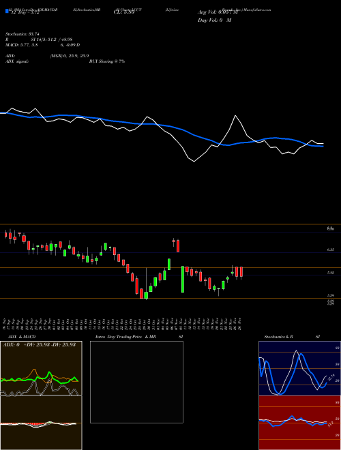The image size is (341, 450).
Task: Click the 'CL:' closing price text
Action: 124,12
